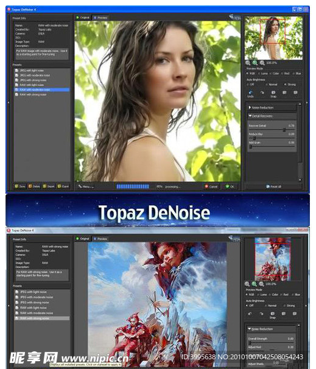Click OK in the portrait window
Image resolution: width=316 pixels, height=369 pixels.
[x=230, y=186]
